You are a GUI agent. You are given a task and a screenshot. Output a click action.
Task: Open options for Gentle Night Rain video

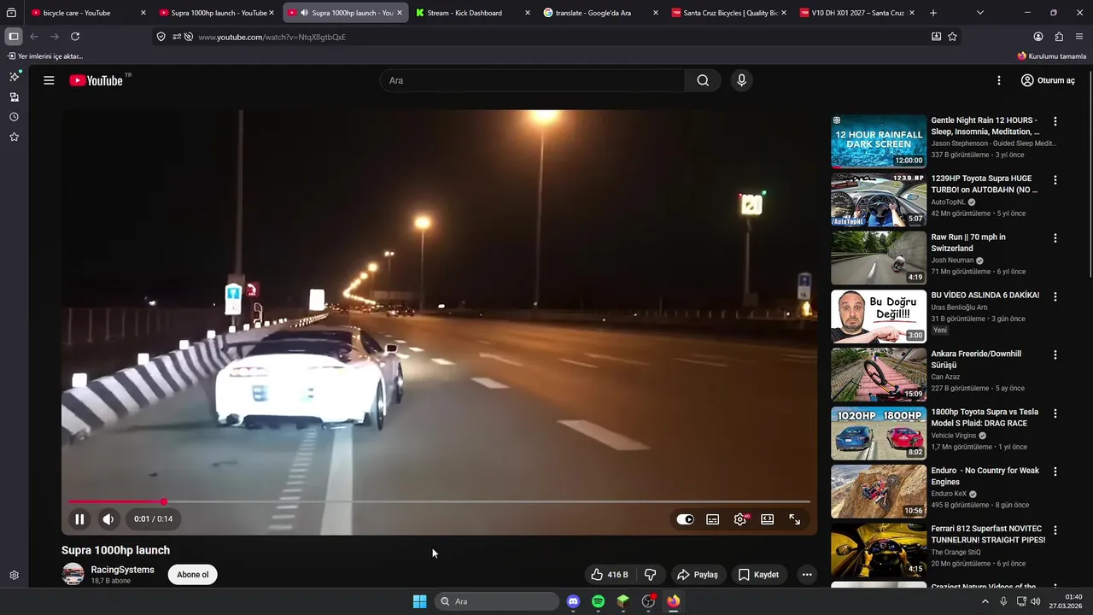click(1055, 121)
